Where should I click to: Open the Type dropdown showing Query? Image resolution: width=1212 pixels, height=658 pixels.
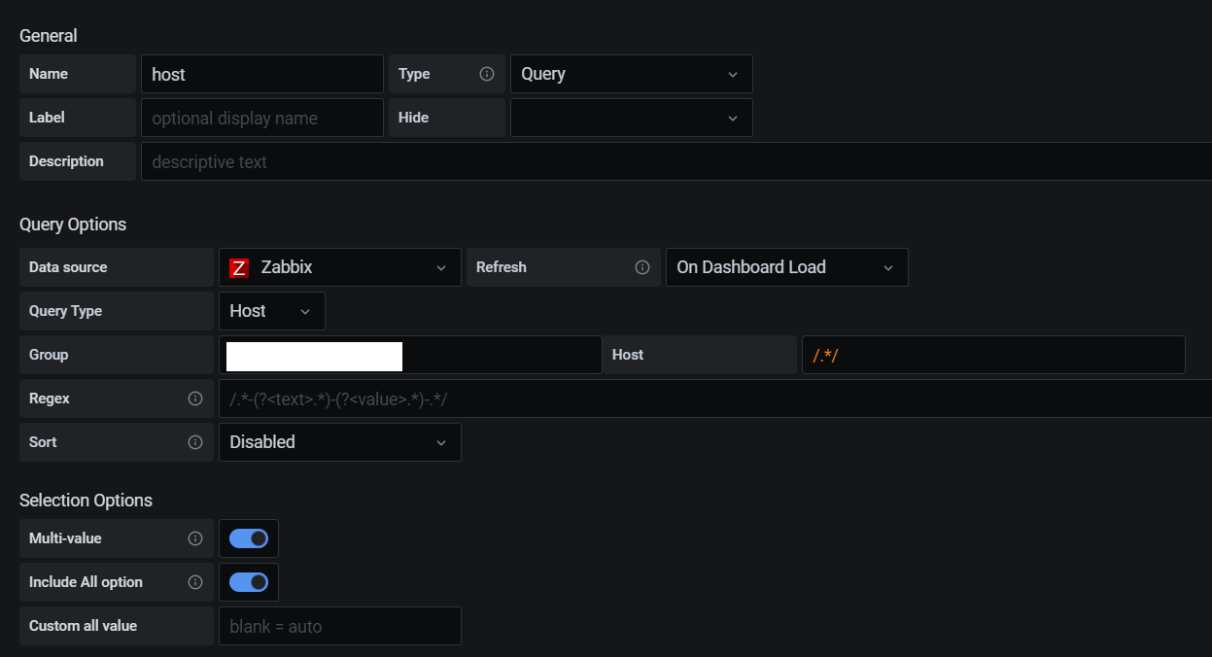pos(631,74)
